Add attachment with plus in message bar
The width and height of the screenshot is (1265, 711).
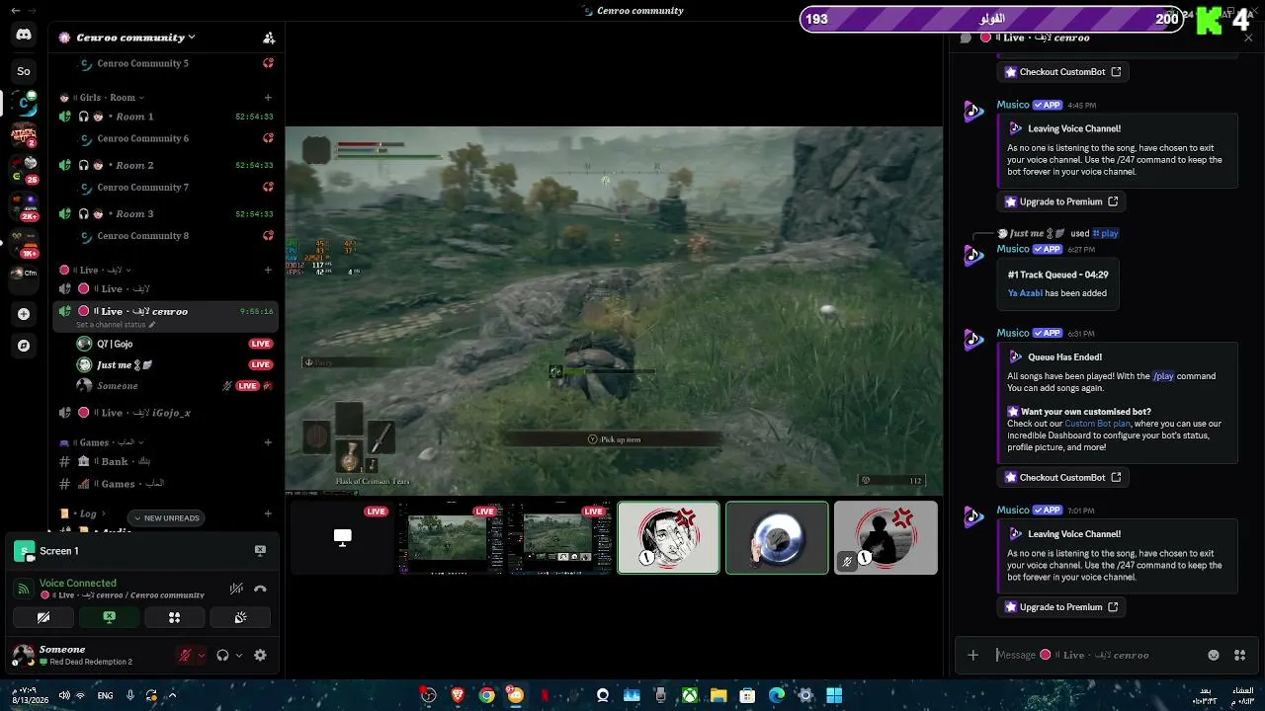click(x=972, y=655)
